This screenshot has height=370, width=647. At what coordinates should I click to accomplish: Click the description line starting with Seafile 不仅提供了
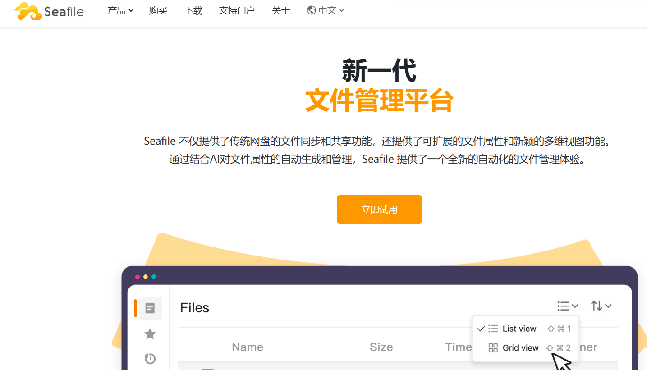tap(379, 141)
